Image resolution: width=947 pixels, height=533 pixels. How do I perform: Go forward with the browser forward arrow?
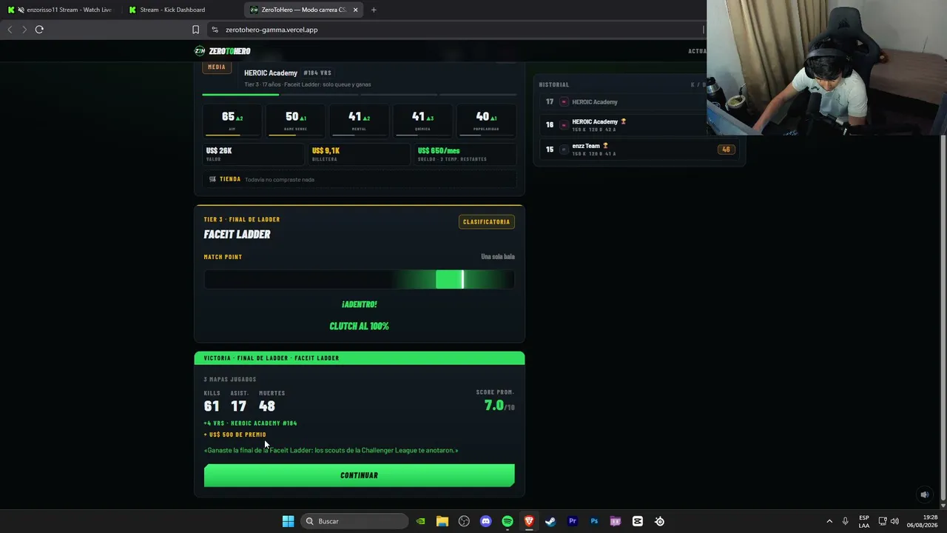point(24,30)
